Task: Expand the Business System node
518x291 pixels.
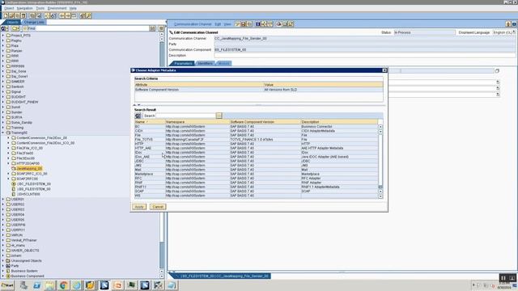Action: (3, 271)
